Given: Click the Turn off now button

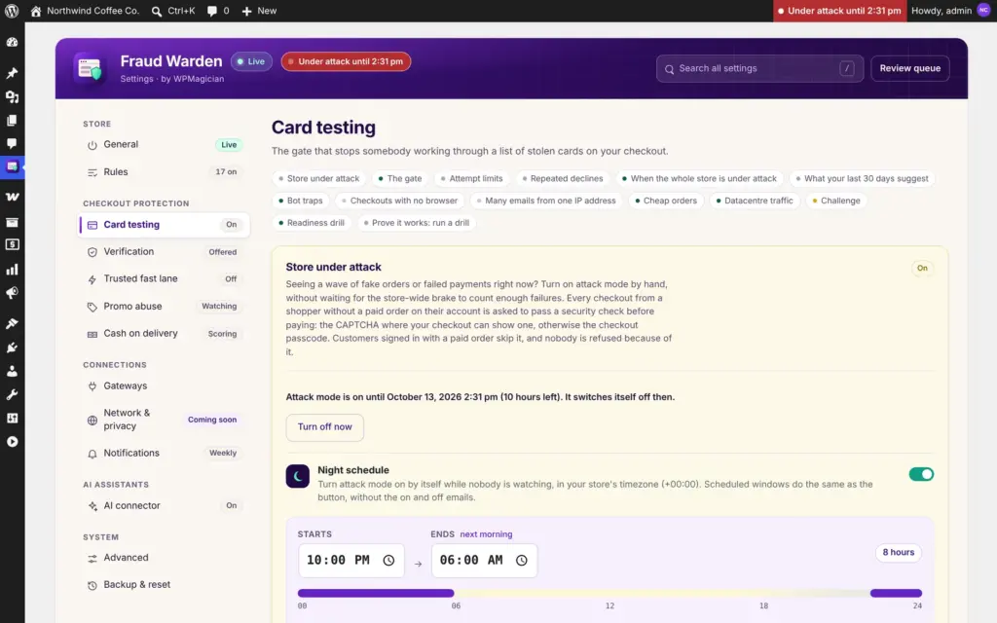Looking at the screenshot, I should click(325, 427).
